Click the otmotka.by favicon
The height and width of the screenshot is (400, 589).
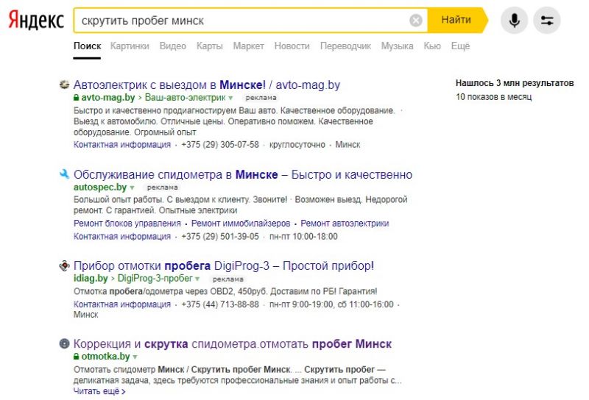pos(65,343)
